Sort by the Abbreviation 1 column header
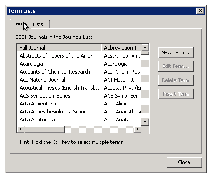 click(x=121, y=48)
